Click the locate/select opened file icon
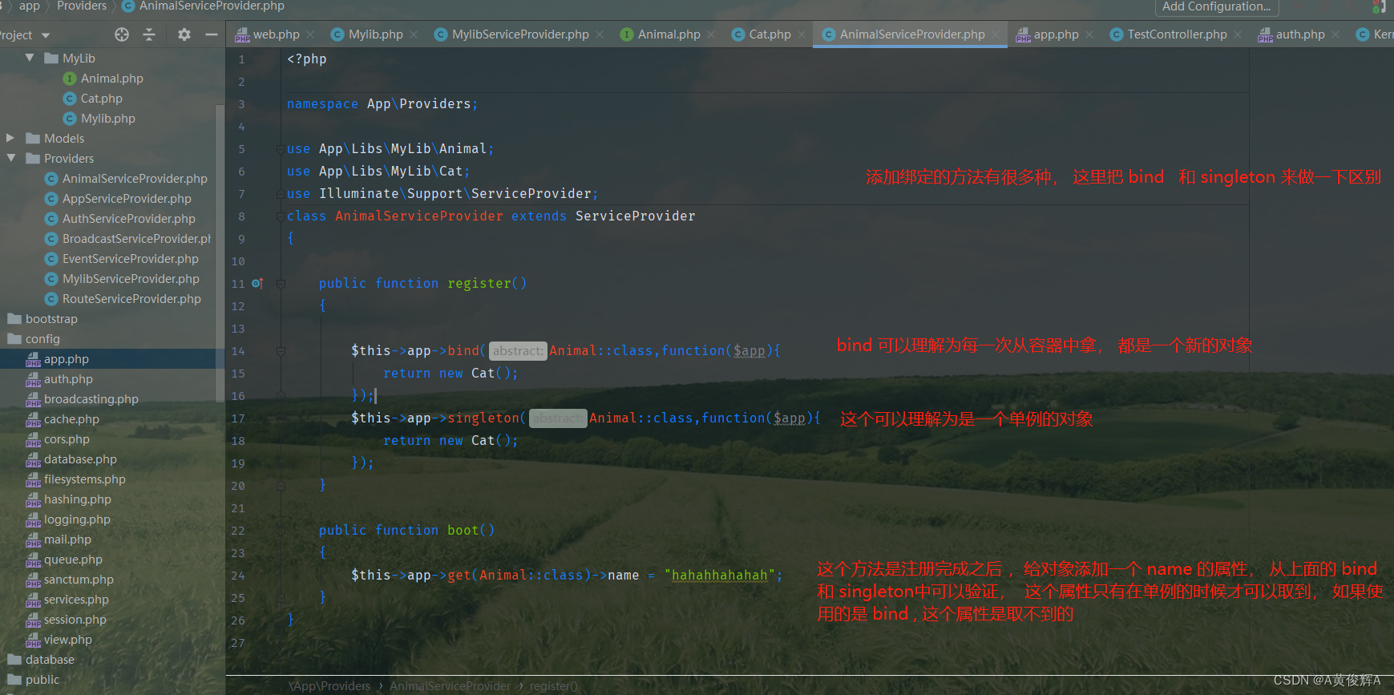The height and width of the screenshot is (695, 1394). click(x=122, y=34)
